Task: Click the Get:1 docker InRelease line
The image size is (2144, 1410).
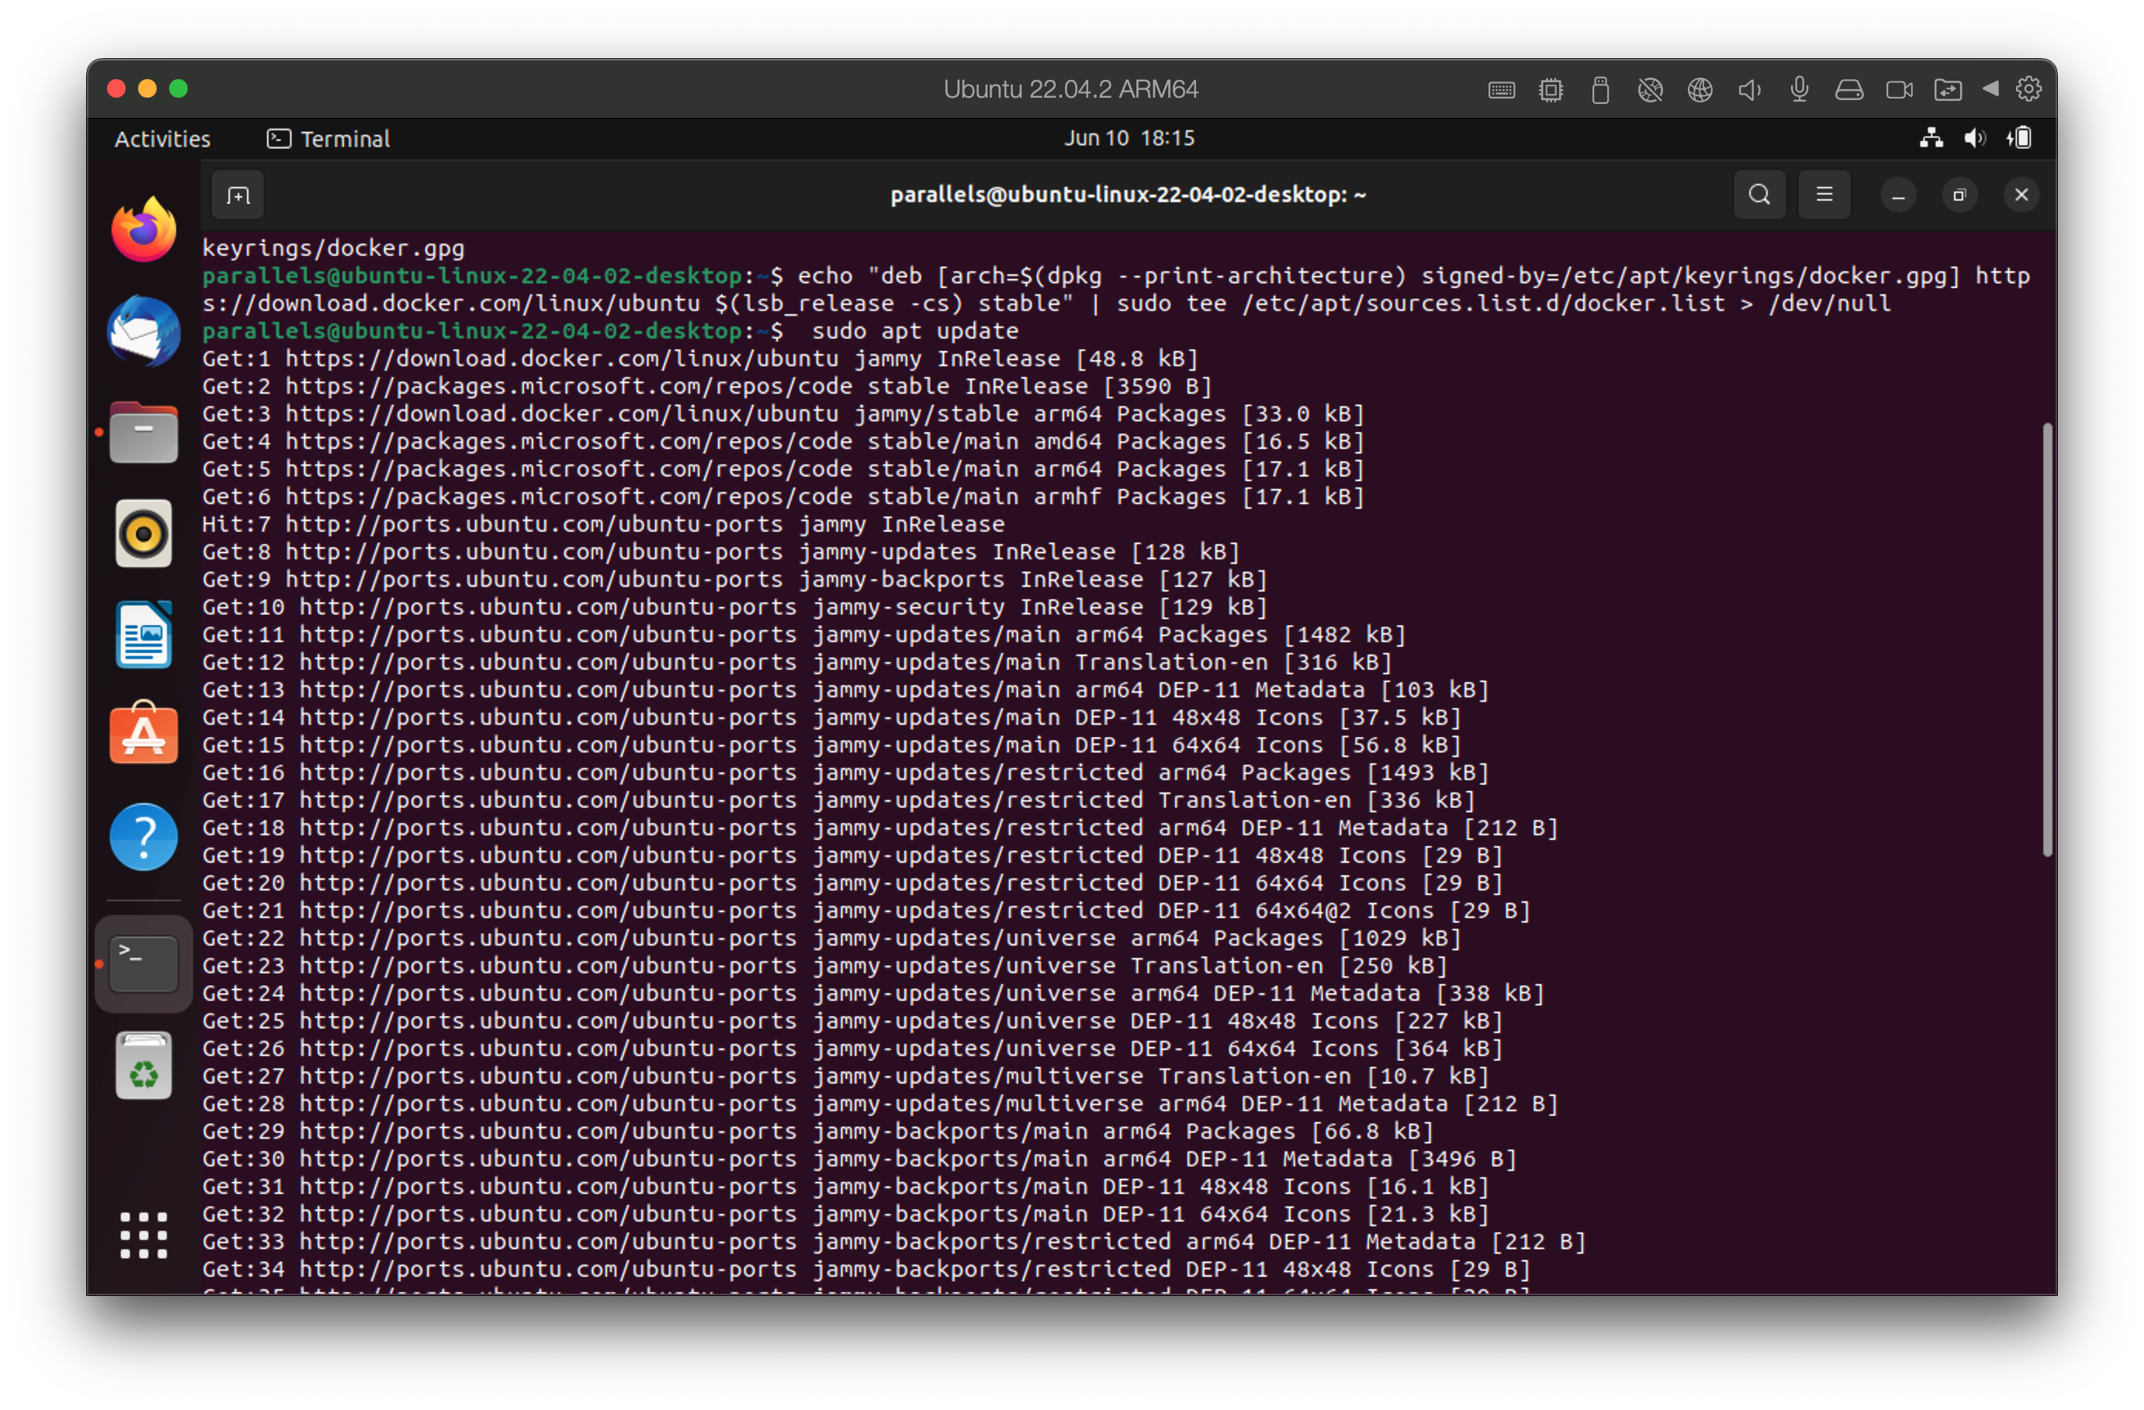Action: click(700, 358)
